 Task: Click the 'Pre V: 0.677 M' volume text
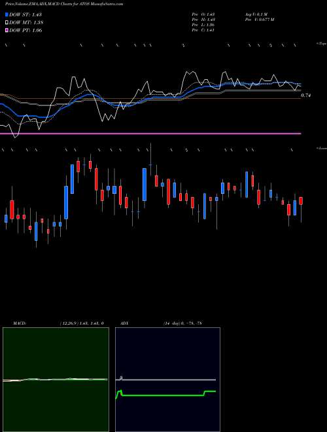click(259, 20)
